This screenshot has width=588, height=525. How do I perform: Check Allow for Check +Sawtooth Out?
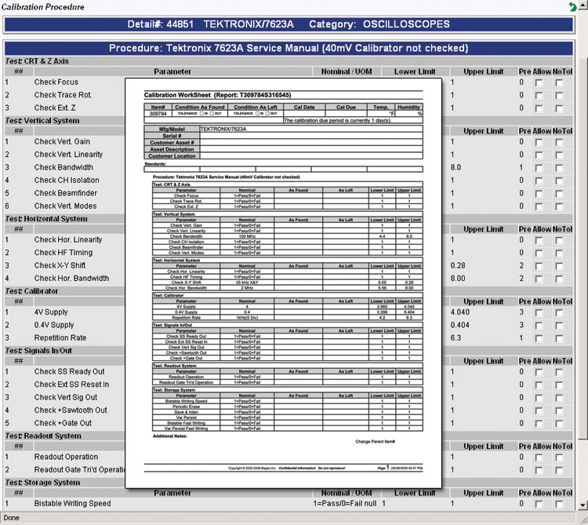point(539,411)
